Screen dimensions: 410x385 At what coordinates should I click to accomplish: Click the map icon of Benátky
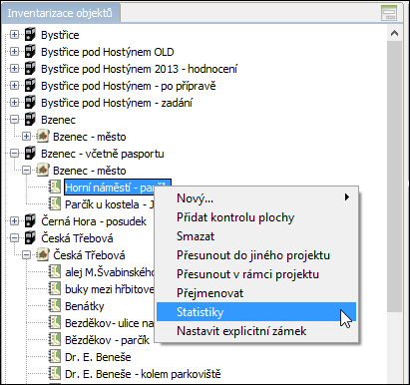click(54, 305)
